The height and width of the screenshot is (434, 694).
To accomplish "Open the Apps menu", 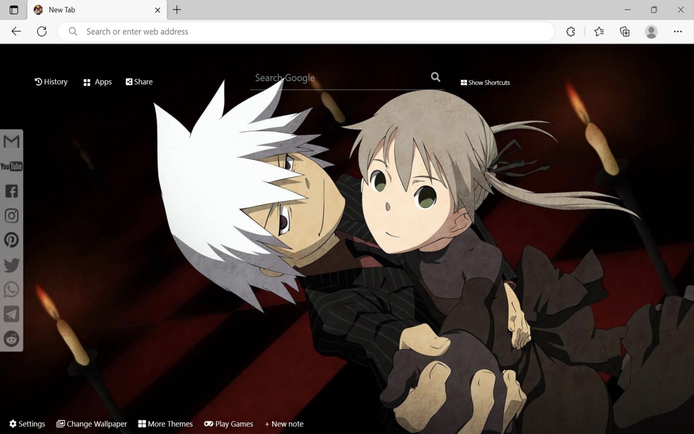I will click(x=98, y=82).
